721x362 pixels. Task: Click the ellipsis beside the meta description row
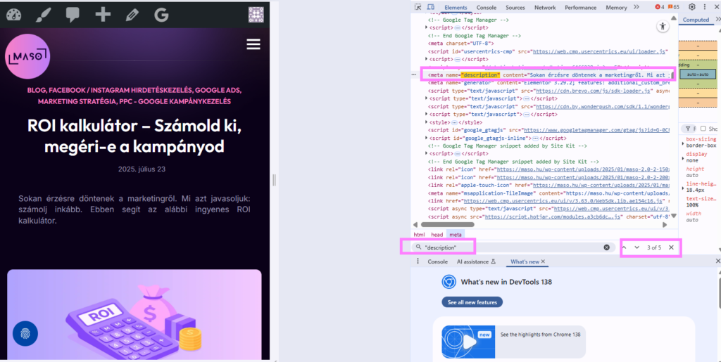point(414,75)
